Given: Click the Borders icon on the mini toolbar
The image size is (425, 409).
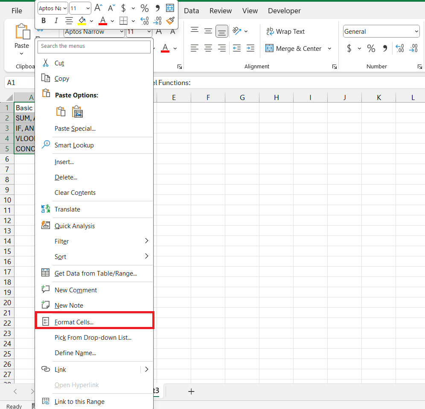Looking at the screenshot, I should 122,20.
